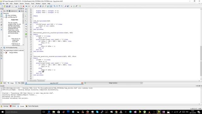Click the green circle icon in editor sidebar
The image size is (202, 114).
pos(26,34)
